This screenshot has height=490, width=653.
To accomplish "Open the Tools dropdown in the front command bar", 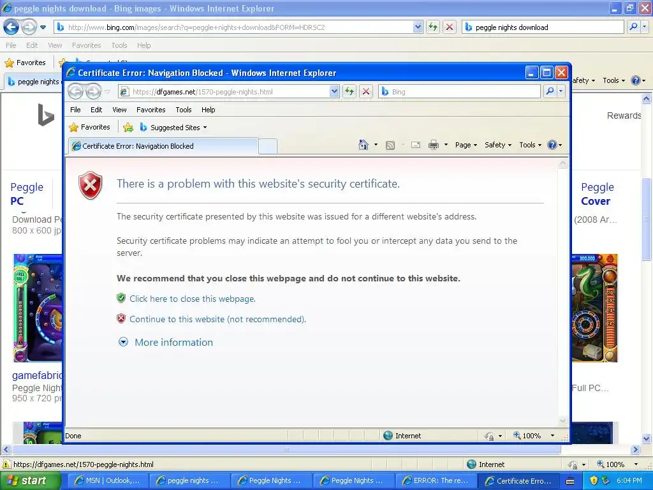I will [x=530, y=145].
